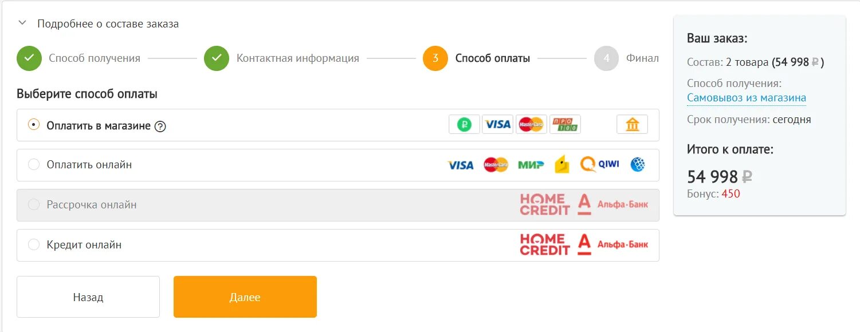
Task: Select the 'Рассрочка онлайн' radio option
Action: [x=34, y=204]
